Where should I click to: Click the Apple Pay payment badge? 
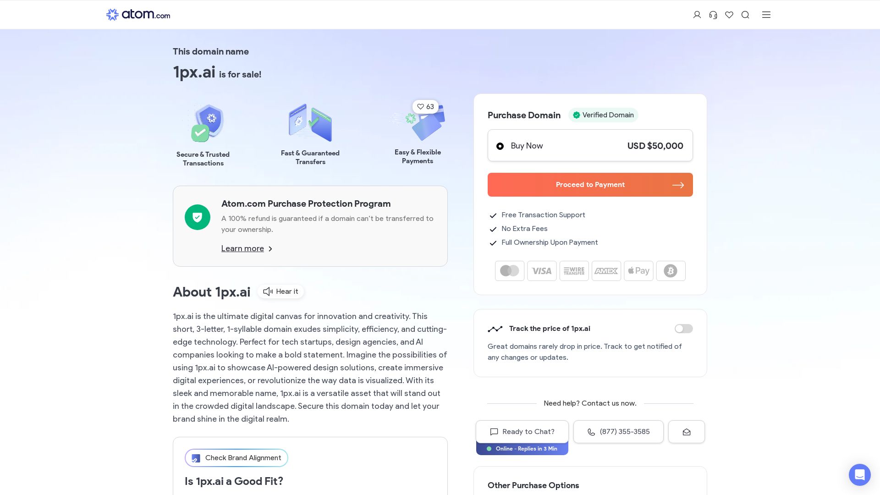(x=638, y=271)
